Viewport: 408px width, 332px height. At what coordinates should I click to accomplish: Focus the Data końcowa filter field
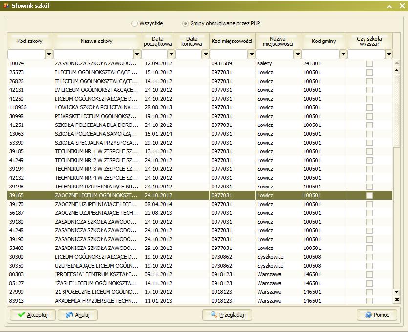click(189, 54)
